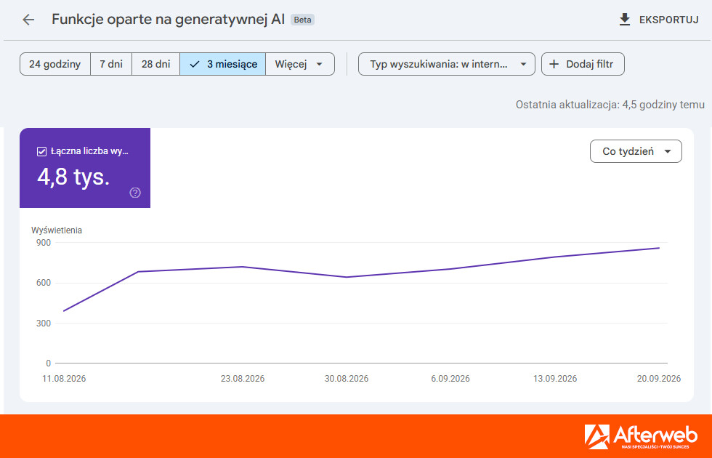Click the Afterweb logo in the orange footer
Image resolution: width=712 pixels, height=458 pixels.
point(641,437)
